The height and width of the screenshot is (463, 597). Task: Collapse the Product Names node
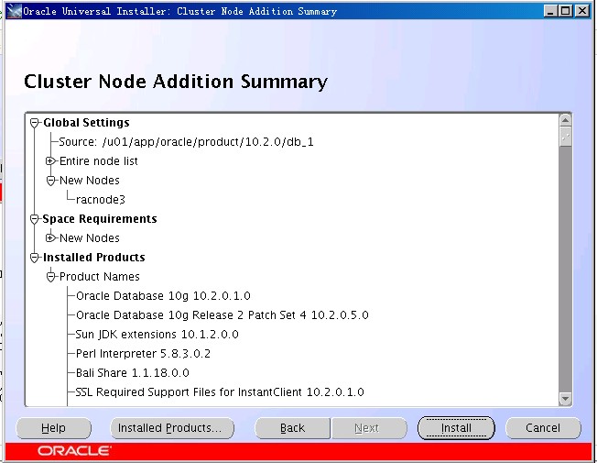50,277
